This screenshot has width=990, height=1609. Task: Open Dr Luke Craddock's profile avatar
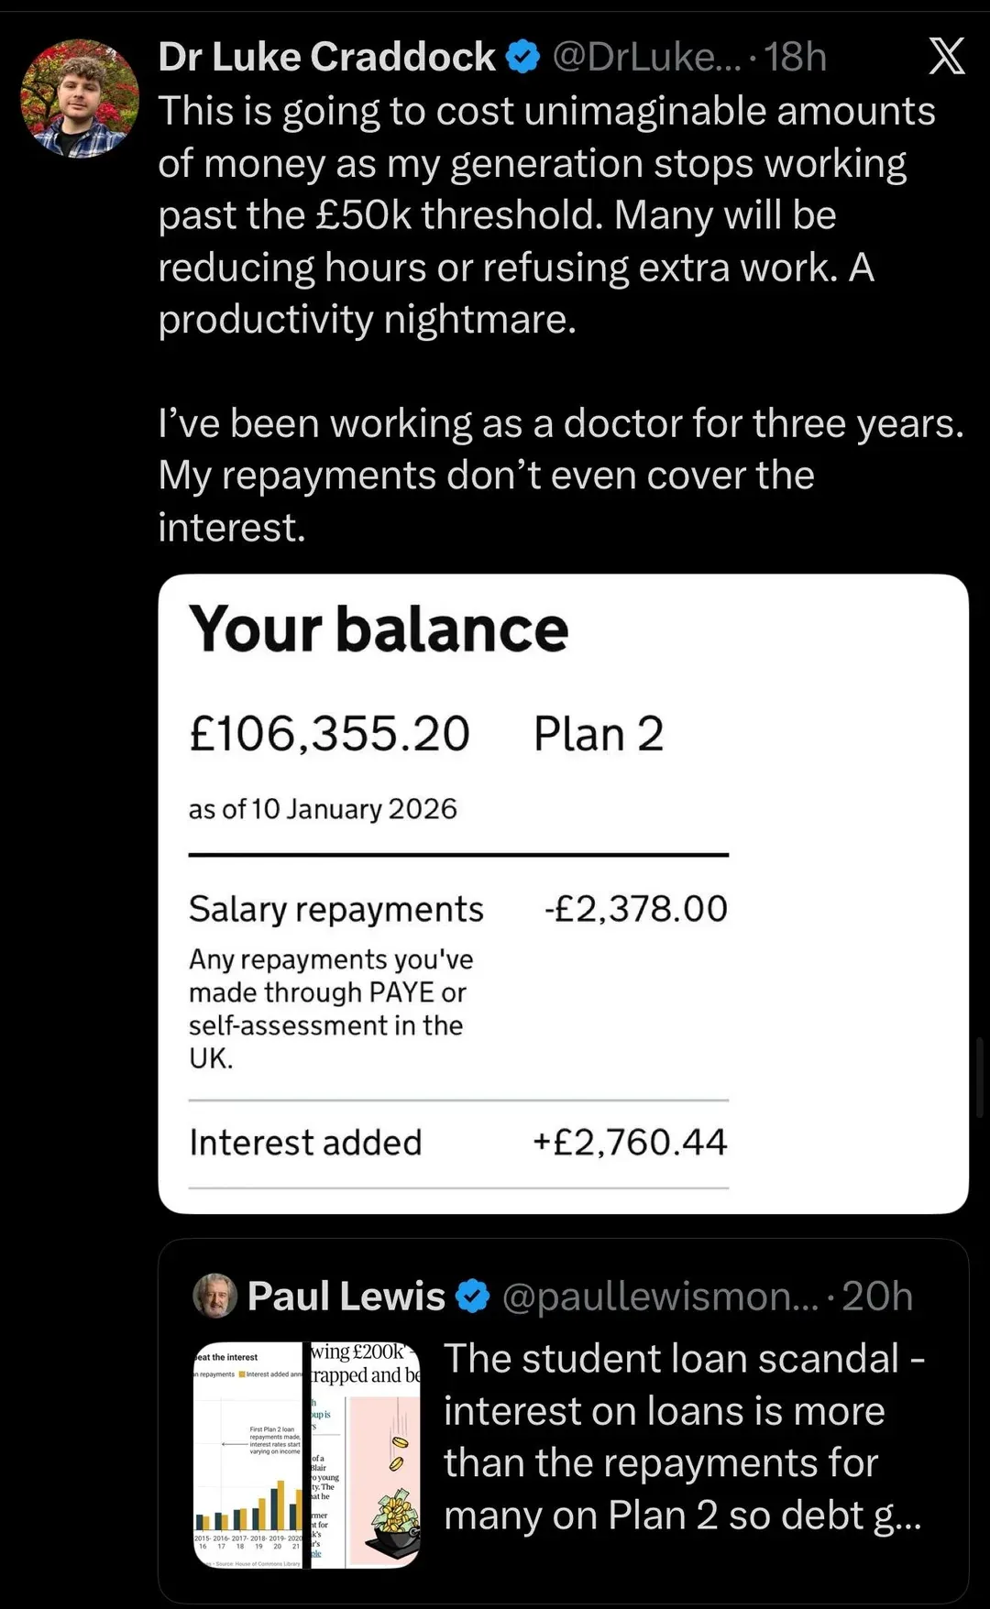click(x=80, y=98)
